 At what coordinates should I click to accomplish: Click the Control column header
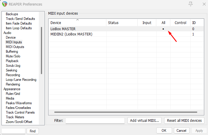click(x=181, y=23)
